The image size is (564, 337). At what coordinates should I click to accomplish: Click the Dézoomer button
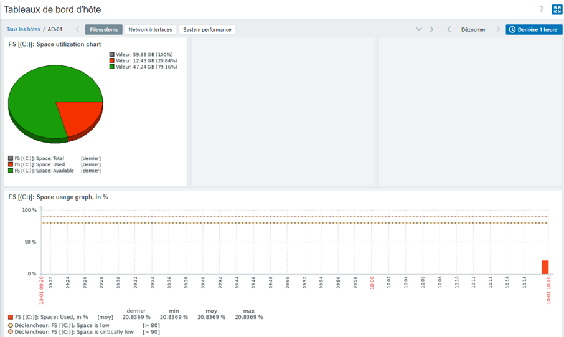click(473, 29)
